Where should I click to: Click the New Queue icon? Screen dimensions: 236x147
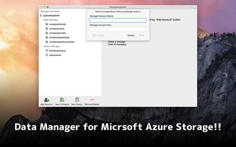(77, 100)
